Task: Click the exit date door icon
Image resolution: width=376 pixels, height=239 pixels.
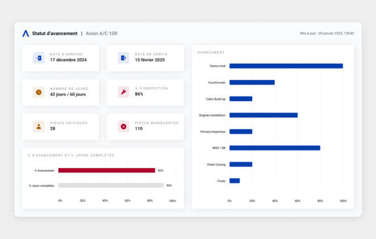Action: [x=123, y=58]
